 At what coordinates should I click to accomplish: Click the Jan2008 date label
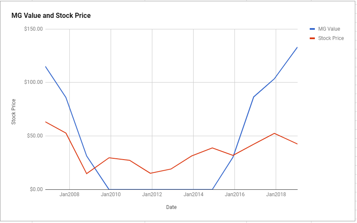[x=69, y=194]
